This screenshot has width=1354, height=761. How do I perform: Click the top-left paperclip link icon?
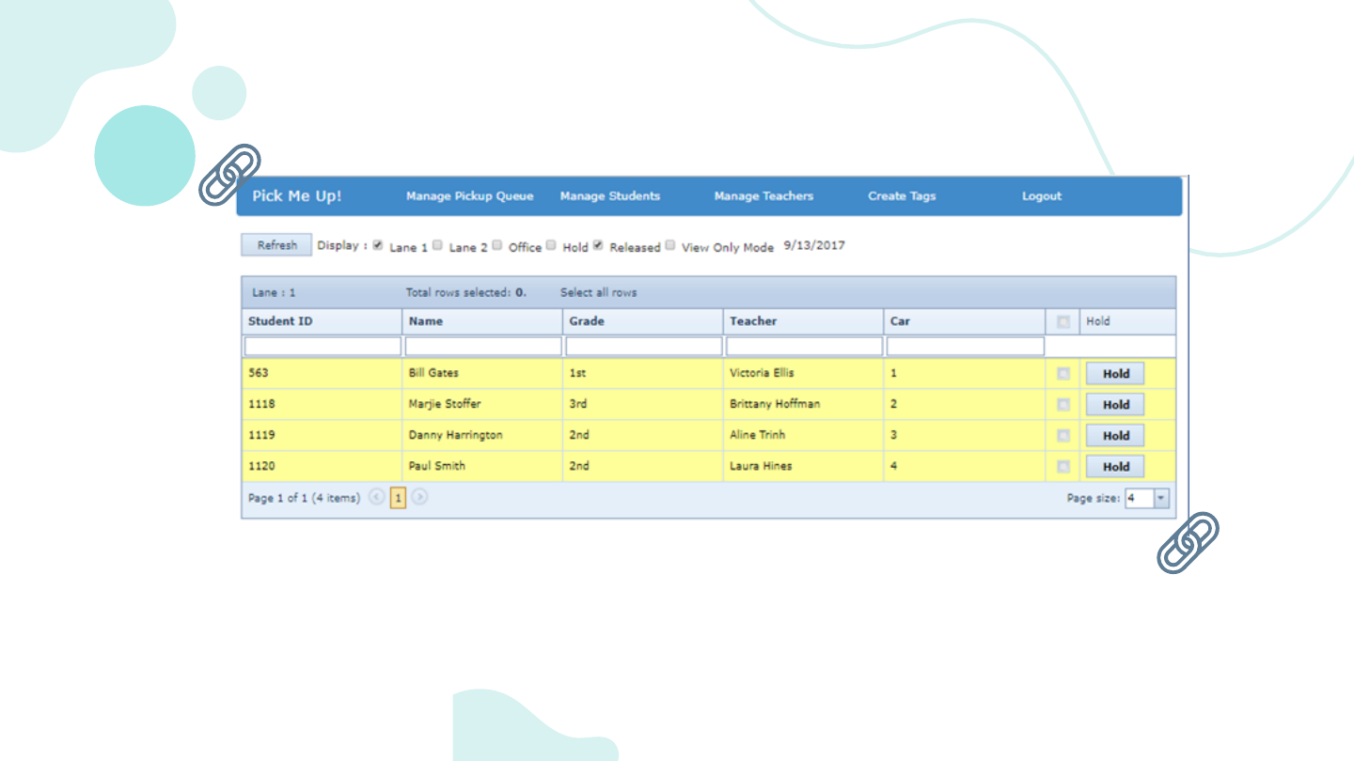click(230, 175)
